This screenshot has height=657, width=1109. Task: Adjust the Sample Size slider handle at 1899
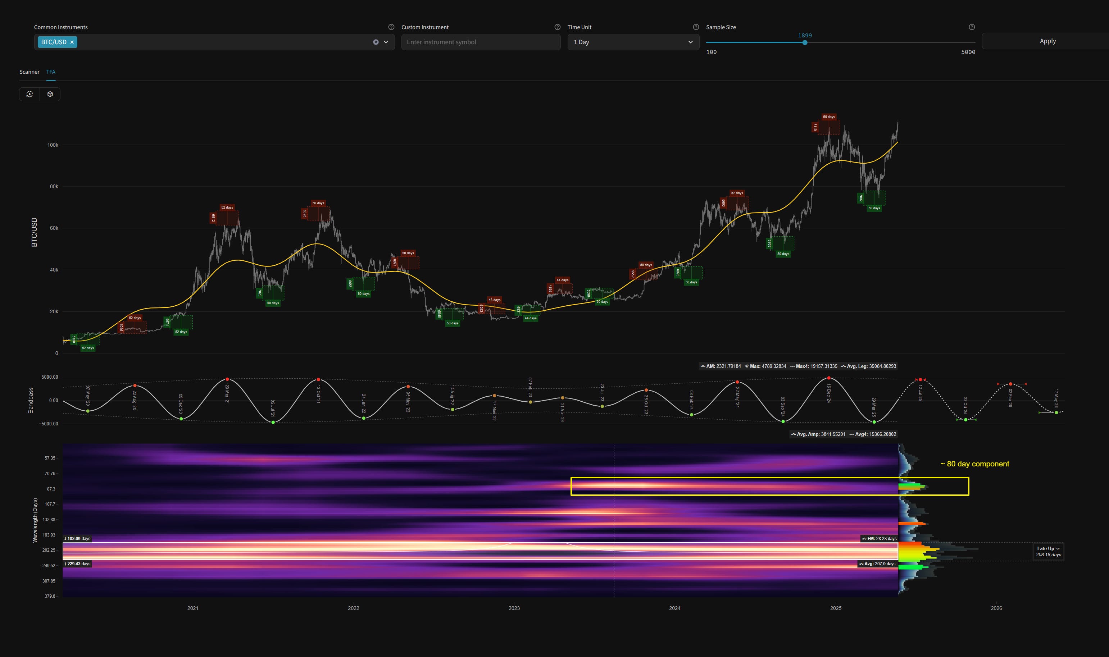[x=804, y=42]
